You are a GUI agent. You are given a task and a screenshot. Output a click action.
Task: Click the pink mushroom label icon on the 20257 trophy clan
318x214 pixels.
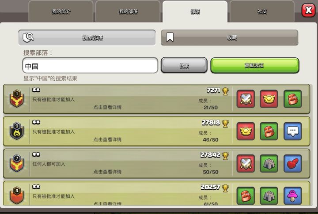[293, 196]
